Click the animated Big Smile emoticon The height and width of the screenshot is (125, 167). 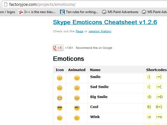click(x=77, y=98)
